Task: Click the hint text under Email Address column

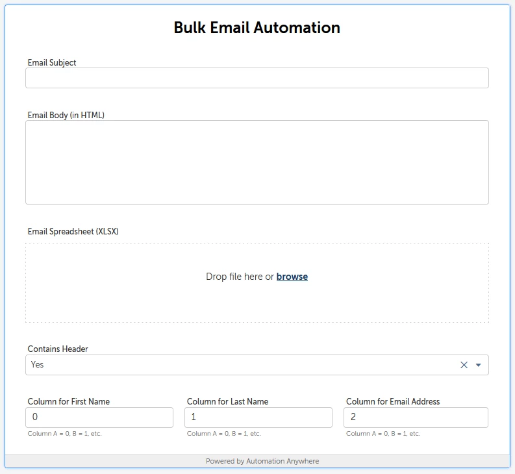Action: 383,434
